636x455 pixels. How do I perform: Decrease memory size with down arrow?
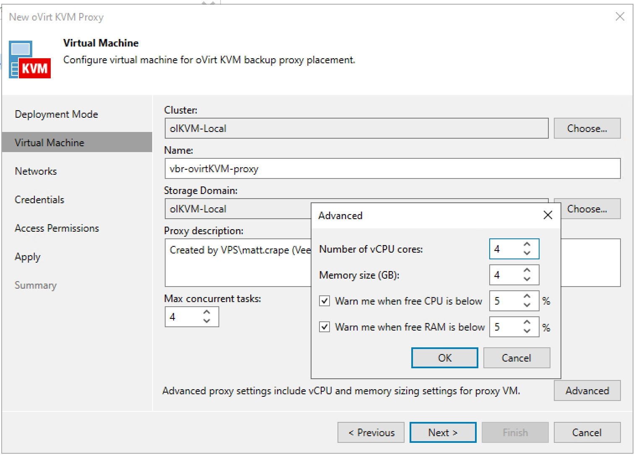[527, 279]
